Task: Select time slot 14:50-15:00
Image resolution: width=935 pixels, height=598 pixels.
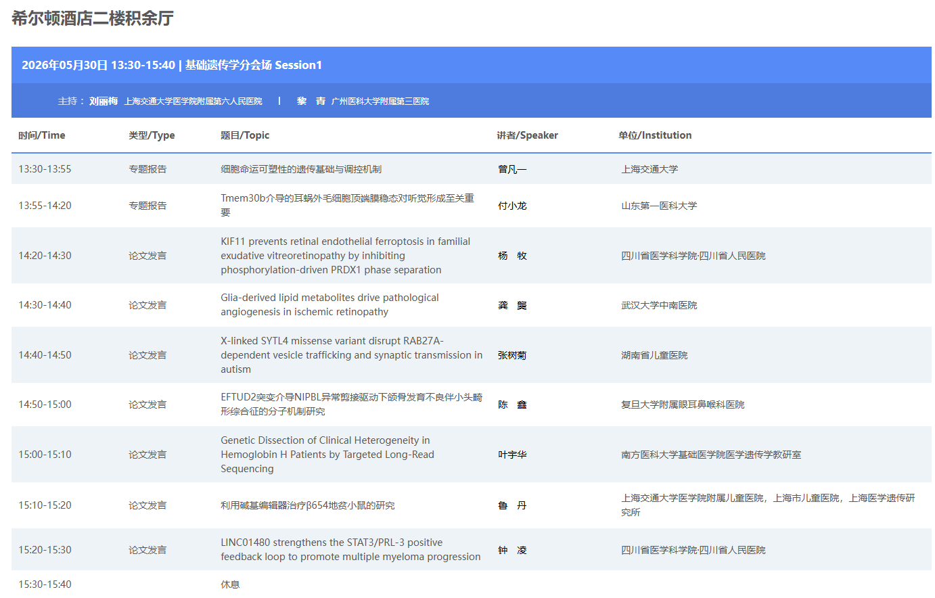Action: click(x=45, y=405)
